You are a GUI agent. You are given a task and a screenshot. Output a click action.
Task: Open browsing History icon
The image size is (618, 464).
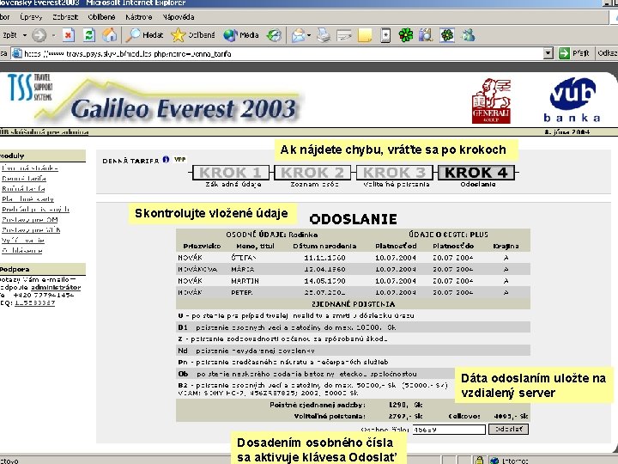(274, 35)
